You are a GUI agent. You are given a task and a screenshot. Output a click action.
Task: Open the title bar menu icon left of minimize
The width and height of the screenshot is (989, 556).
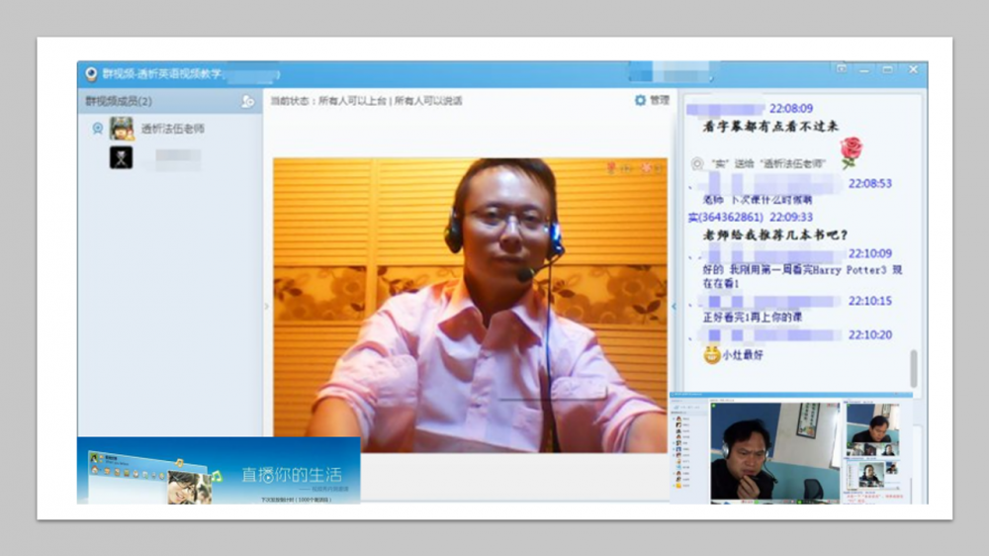point(842,69)
